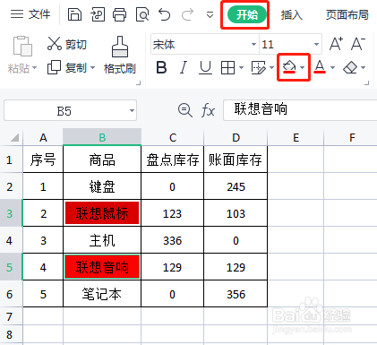377x345 pixels.
Task: Expand the quick access toolbar dropdown
Action: [210, 14]
